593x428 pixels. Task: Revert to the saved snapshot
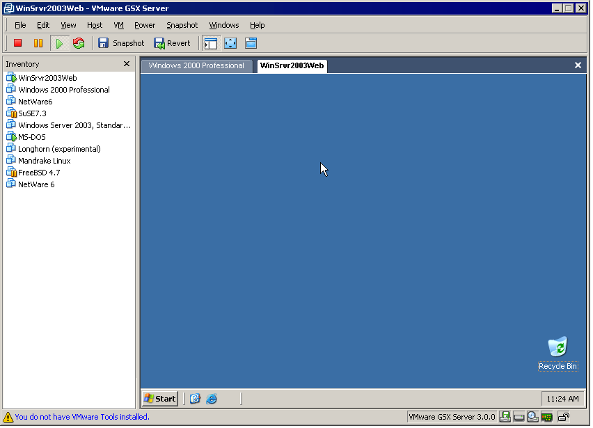coord(172,43)
